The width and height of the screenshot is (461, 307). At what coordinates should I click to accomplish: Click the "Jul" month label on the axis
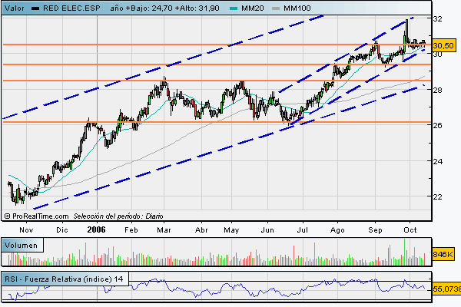[303, 230]
